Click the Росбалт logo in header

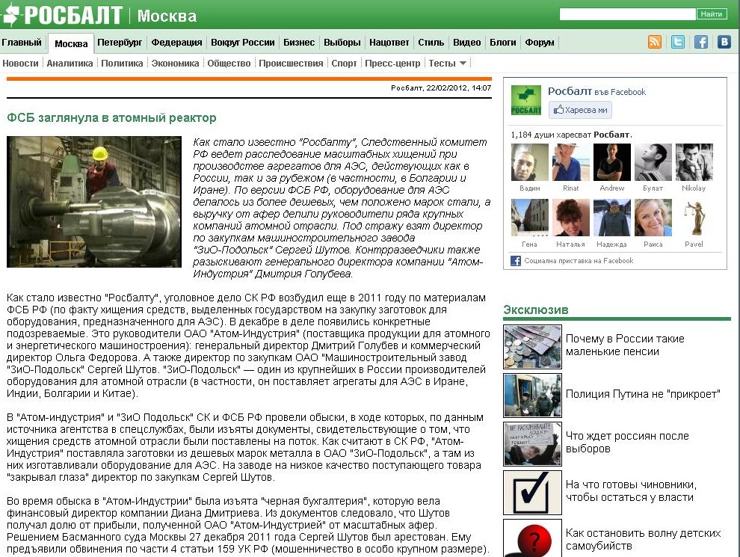pyautogui.click(x=62, y=15)
